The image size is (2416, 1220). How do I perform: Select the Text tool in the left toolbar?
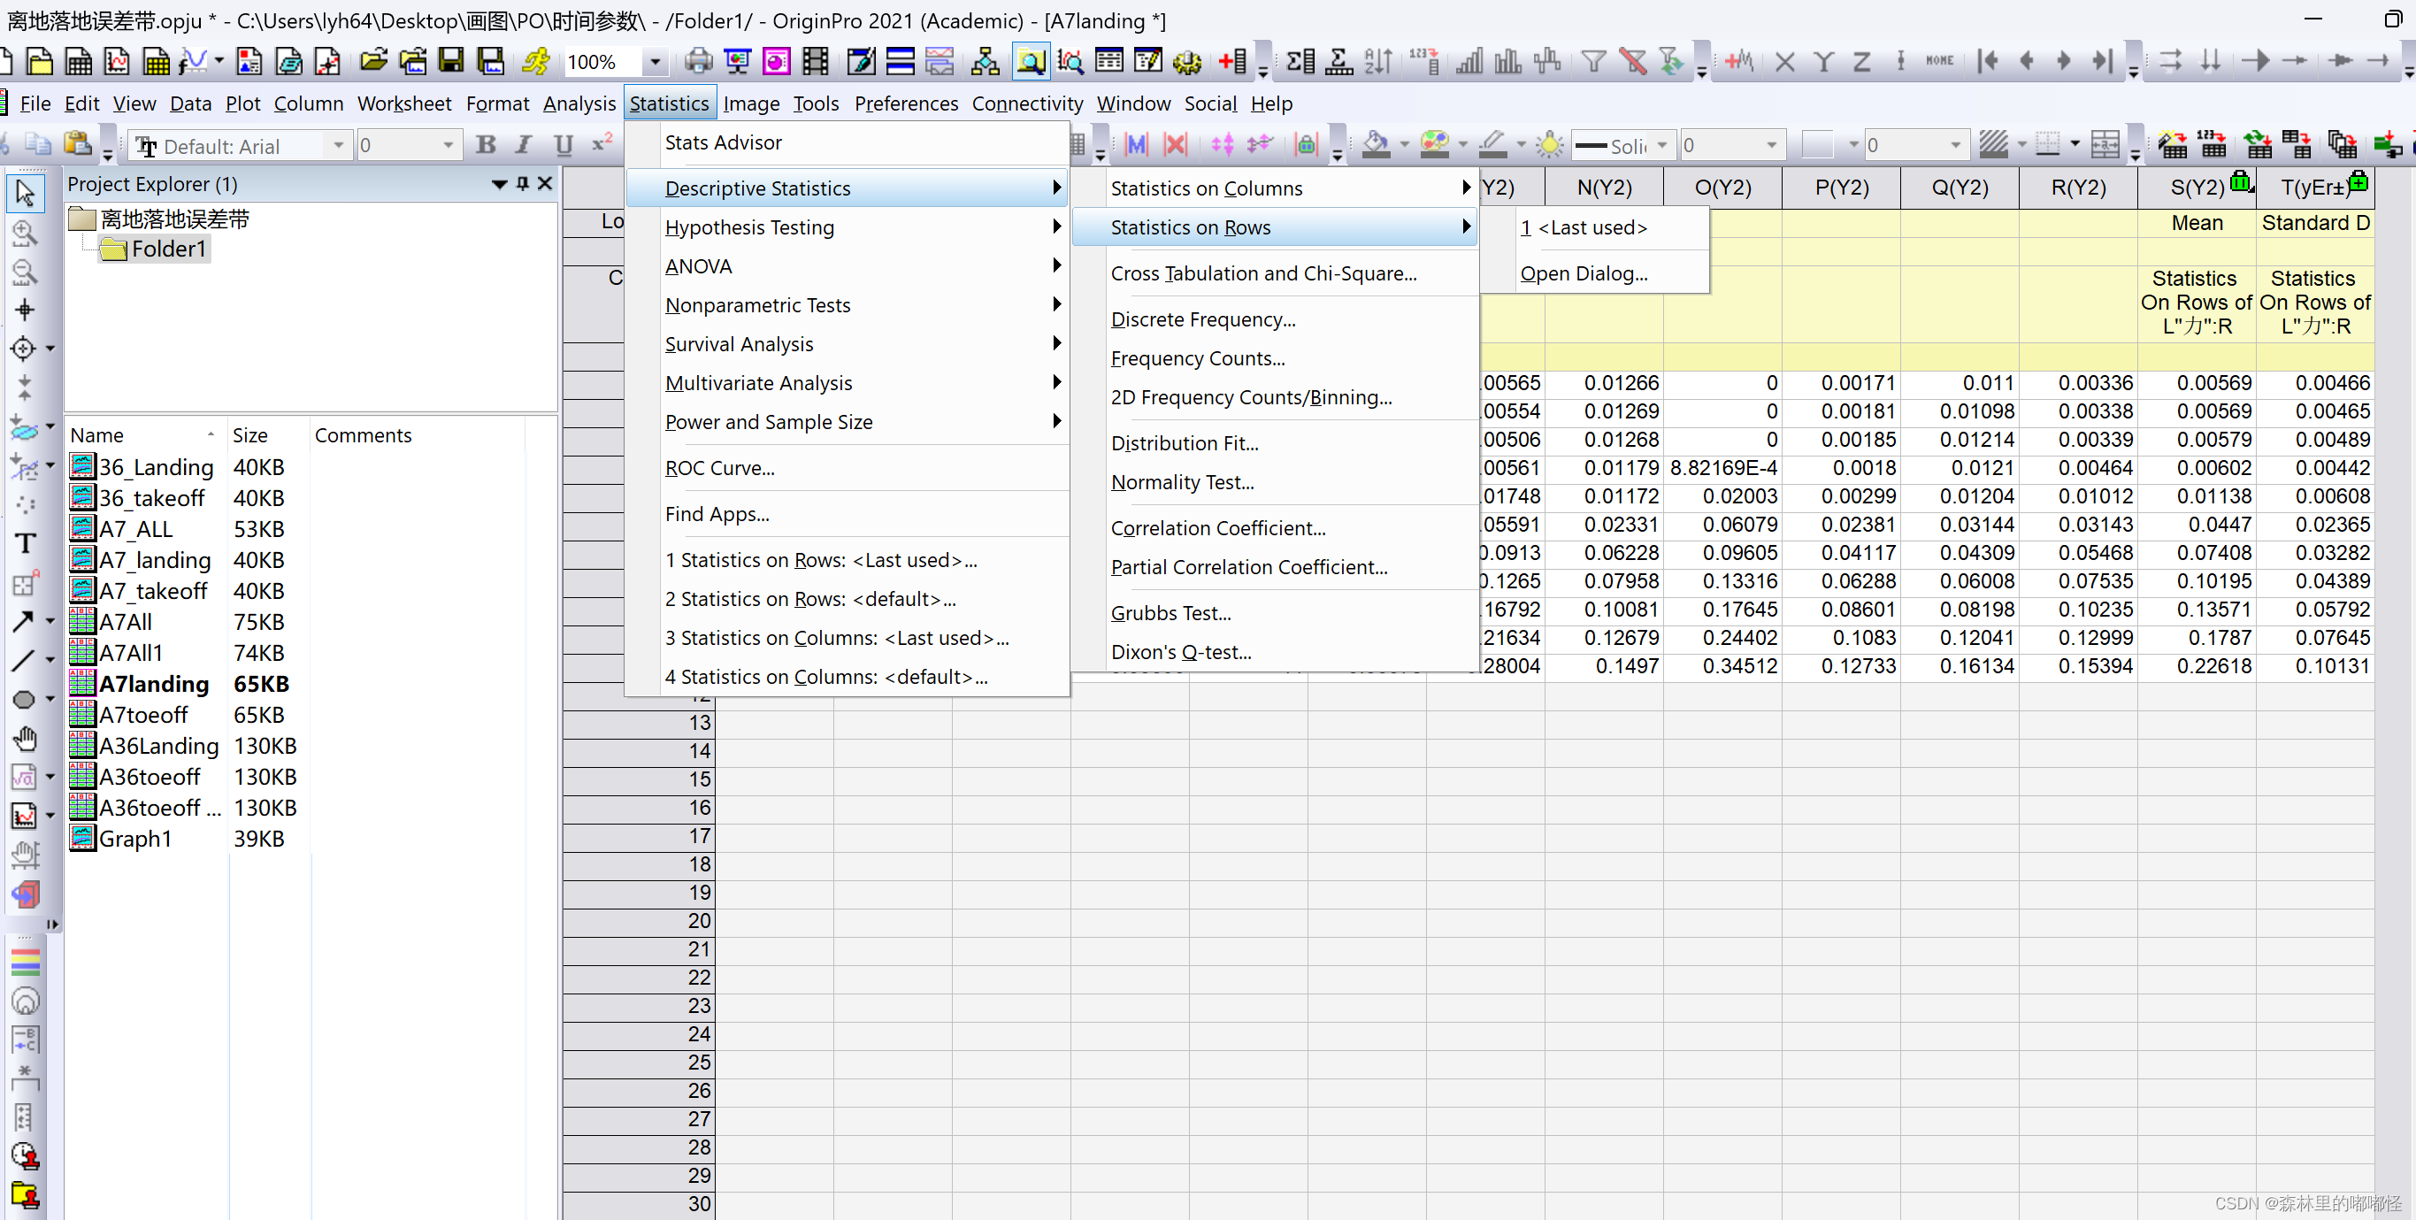(25, 544)
